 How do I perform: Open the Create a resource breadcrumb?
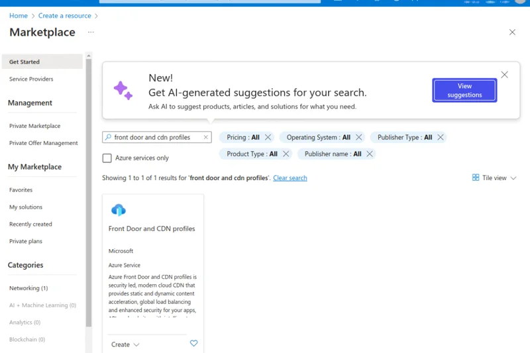pos(64,15)
